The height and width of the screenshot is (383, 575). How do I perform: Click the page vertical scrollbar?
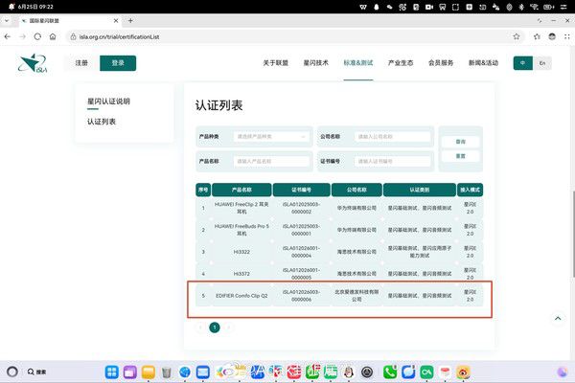573,234
